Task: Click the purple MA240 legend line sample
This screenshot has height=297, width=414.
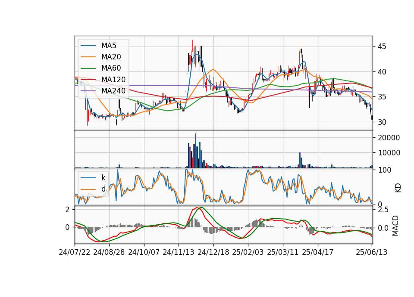Action: click(x=88, y=91)
